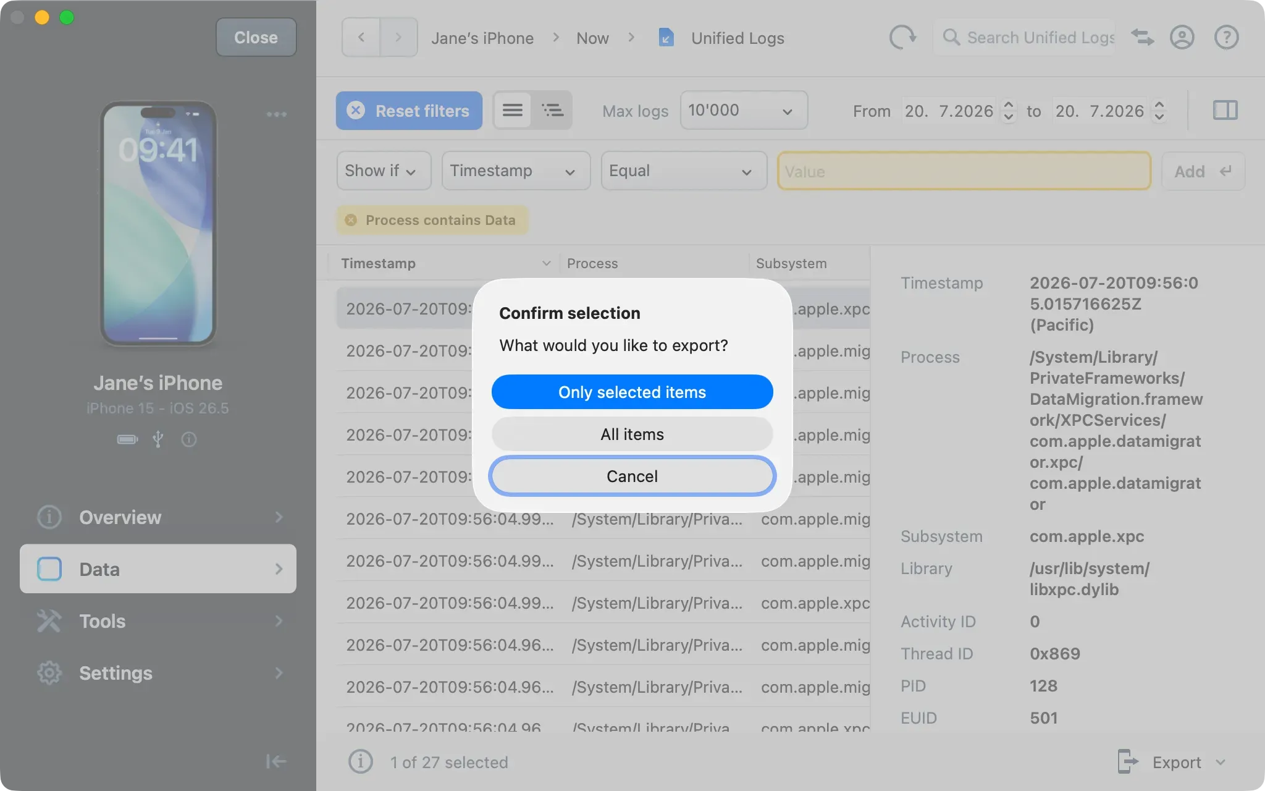The height and width of the screenshot is (791, 1265).
Task: Open the device options three-dots menu
Action: 276,114
